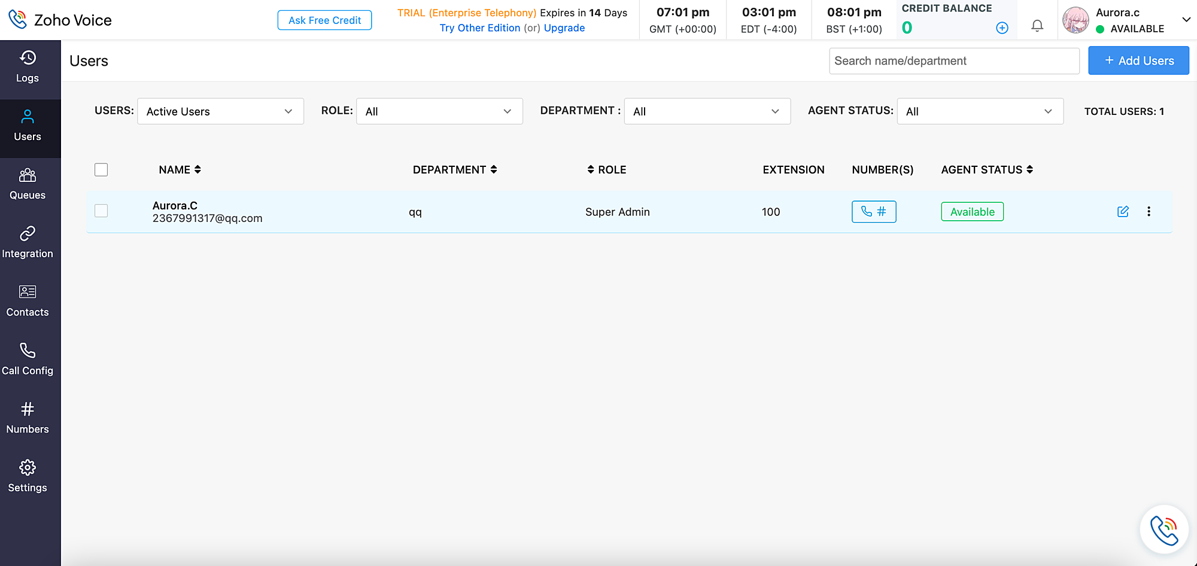1197x566 pixels.
Task: Toggle the select-all users checkbox
Action: point(101,170)
